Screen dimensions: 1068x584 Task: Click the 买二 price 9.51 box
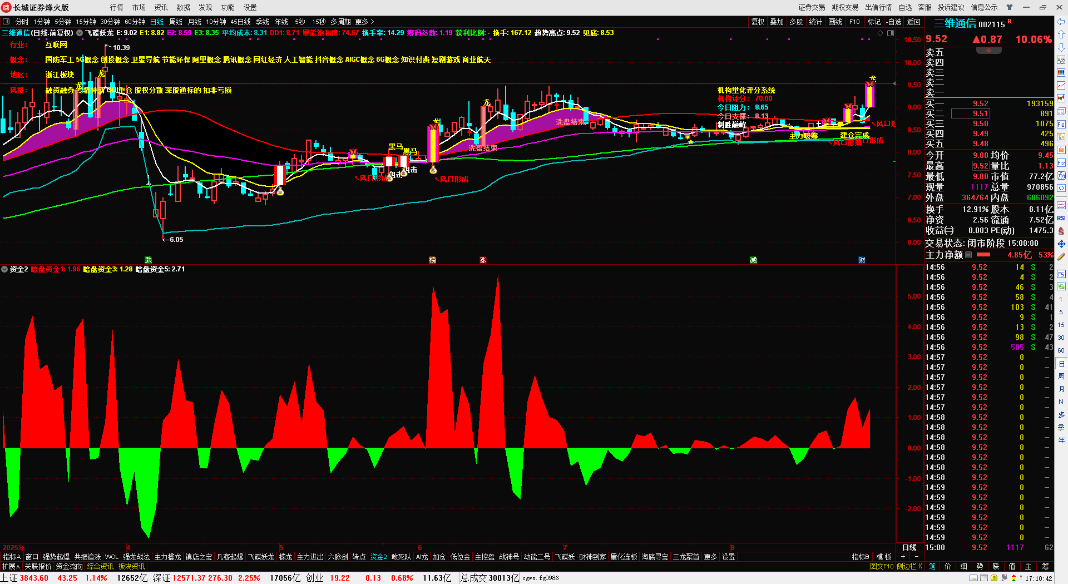click(971, 113)
